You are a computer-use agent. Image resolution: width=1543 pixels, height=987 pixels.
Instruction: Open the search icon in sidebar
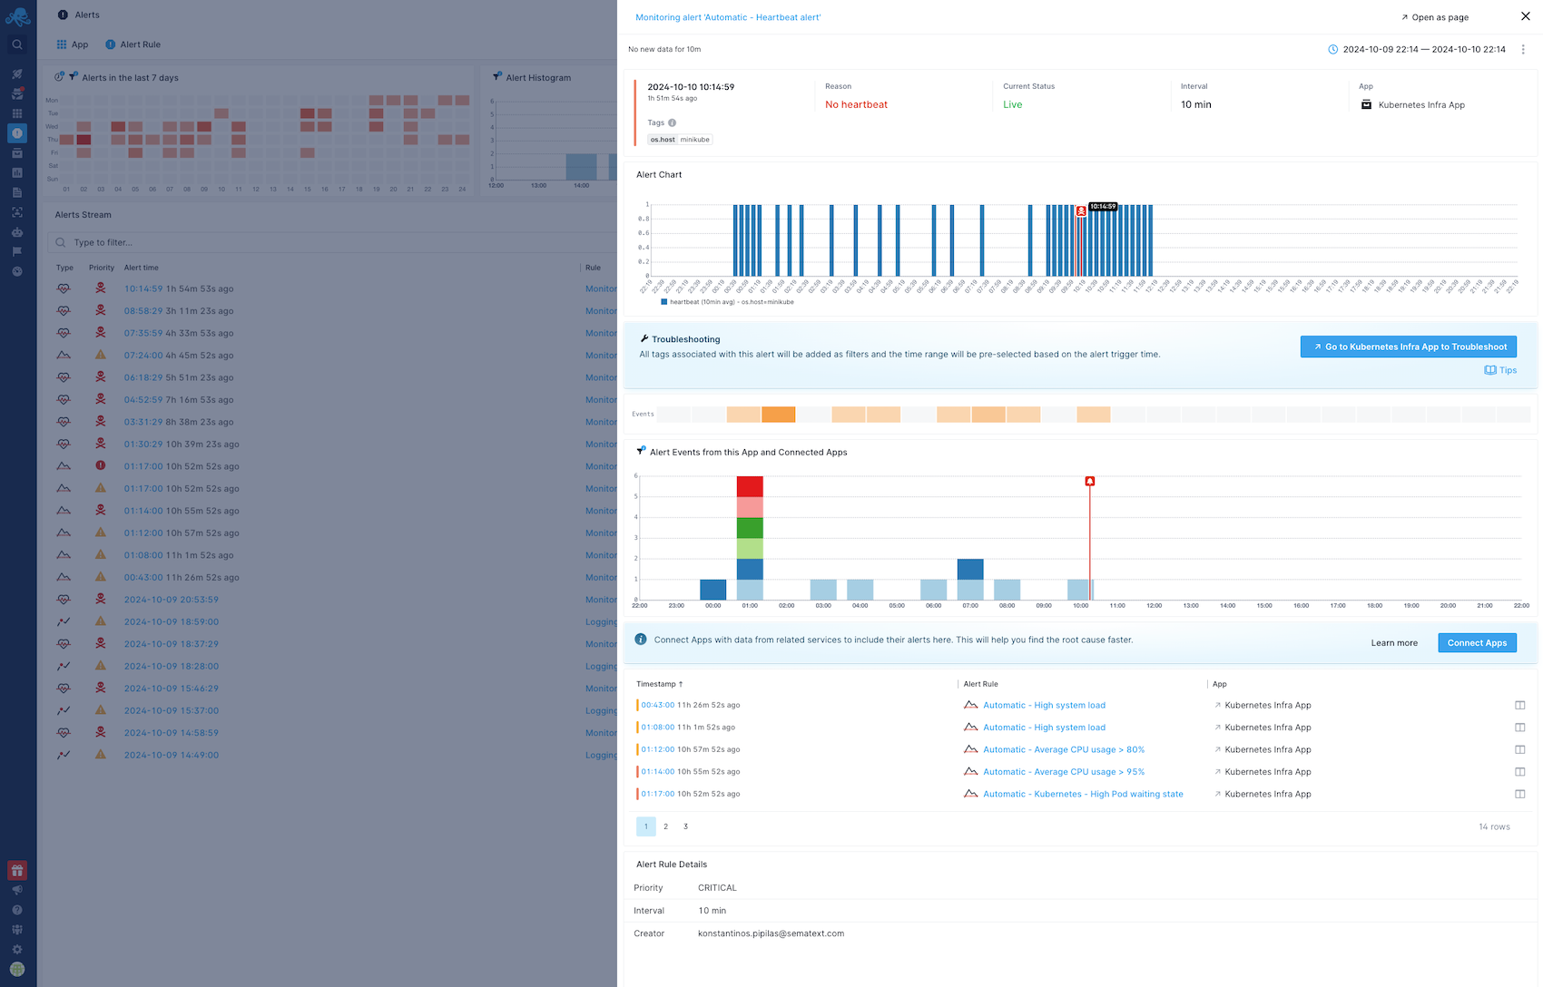(17, 44)
